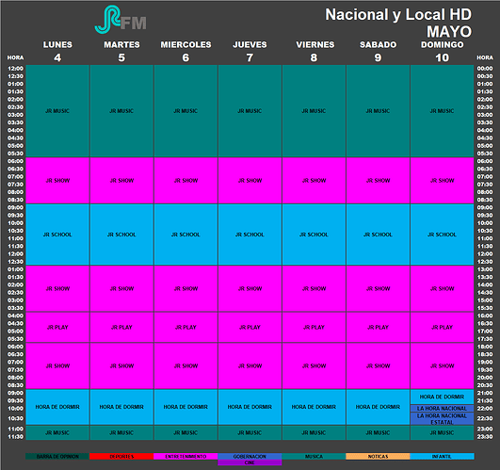The height and width of the screenshot is (470, 500).
Task: Select Thursday JR SCHOOL block
Action: [250, 235]
